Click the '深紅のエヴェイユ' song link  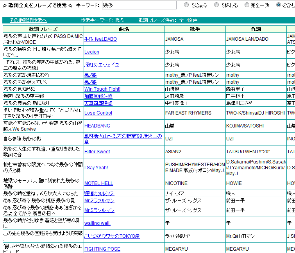(x=102, y=65)
